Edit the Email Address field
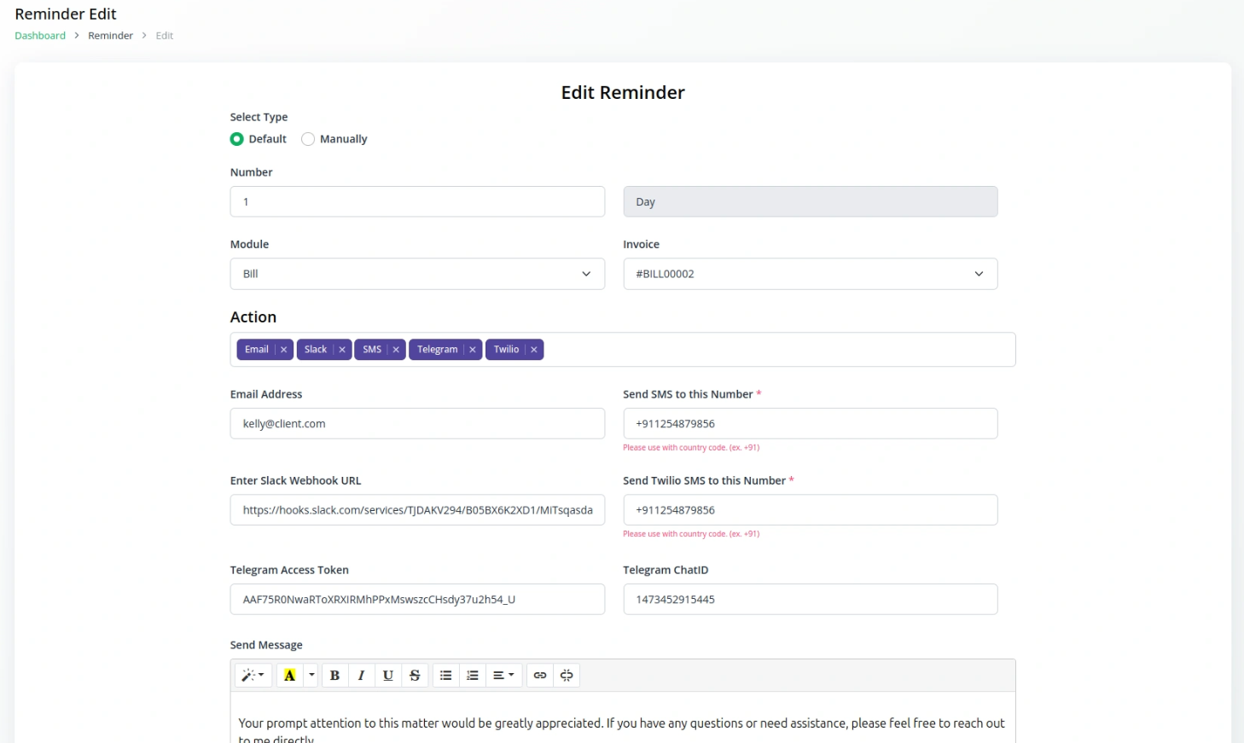The width and height of the screenshot is (1244, 743). tap(417, 424)
